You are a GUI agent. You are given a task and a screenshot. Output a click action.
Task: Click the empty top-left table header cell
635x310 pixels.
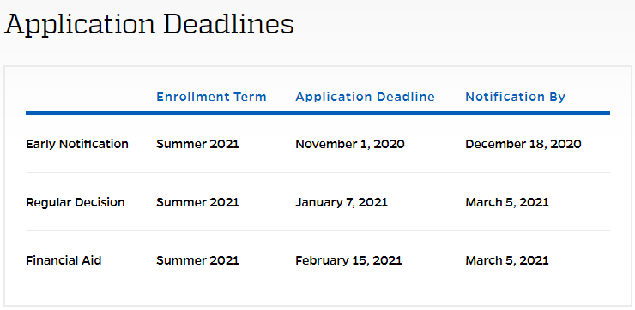click(x=91, y=97)
